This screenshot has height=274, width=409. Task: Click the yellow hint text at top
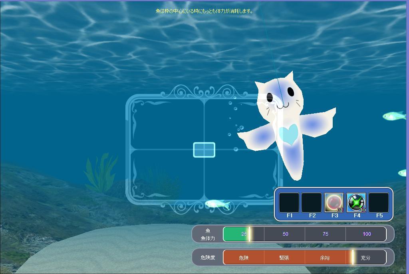tap(204, 11)
